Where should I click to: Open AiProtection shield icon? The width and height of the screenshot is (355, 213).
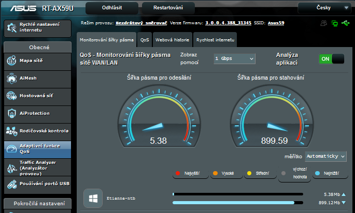point(11,113)
